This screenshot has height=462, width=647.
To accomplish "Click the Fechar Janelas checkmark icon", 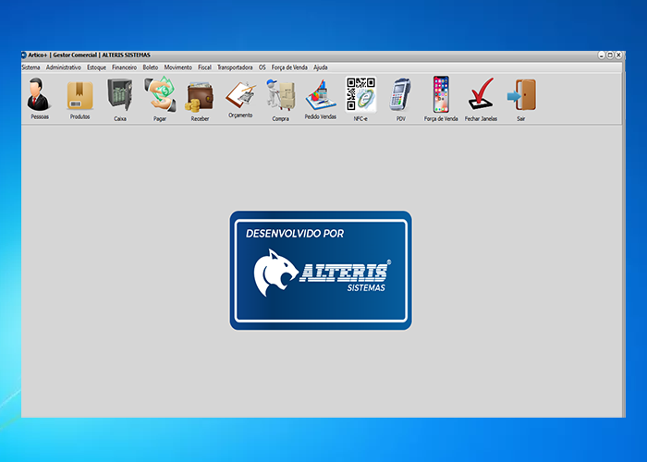I will click(481, 94).
